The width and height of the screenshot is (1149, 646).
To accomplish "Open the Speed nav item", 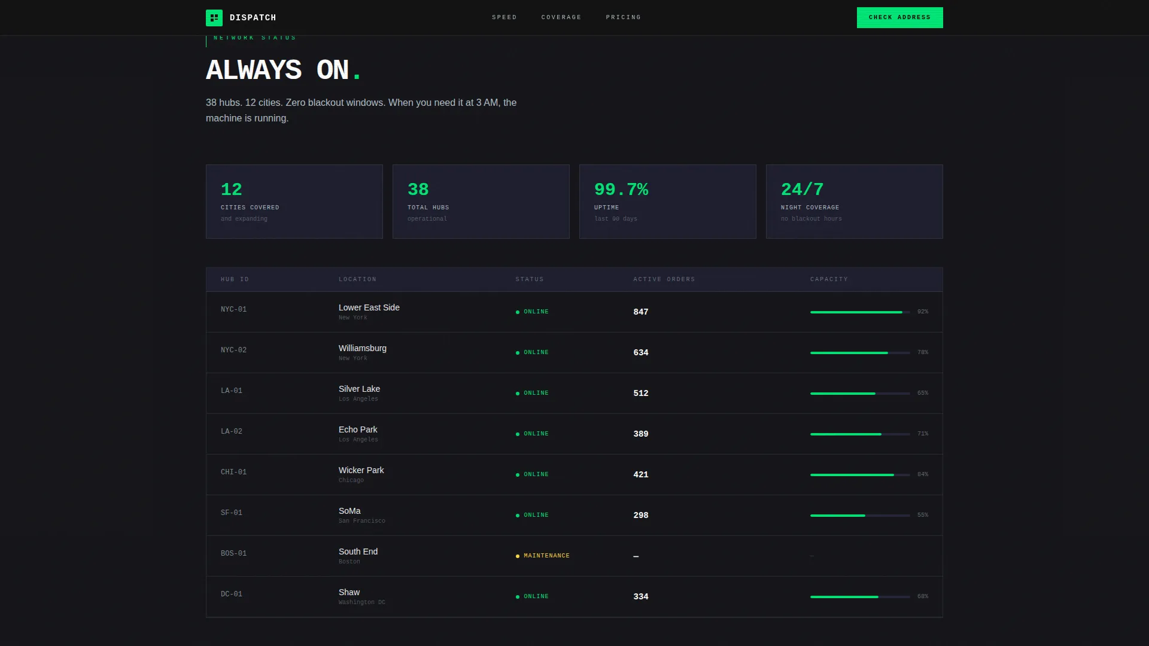I will [504, 17].
